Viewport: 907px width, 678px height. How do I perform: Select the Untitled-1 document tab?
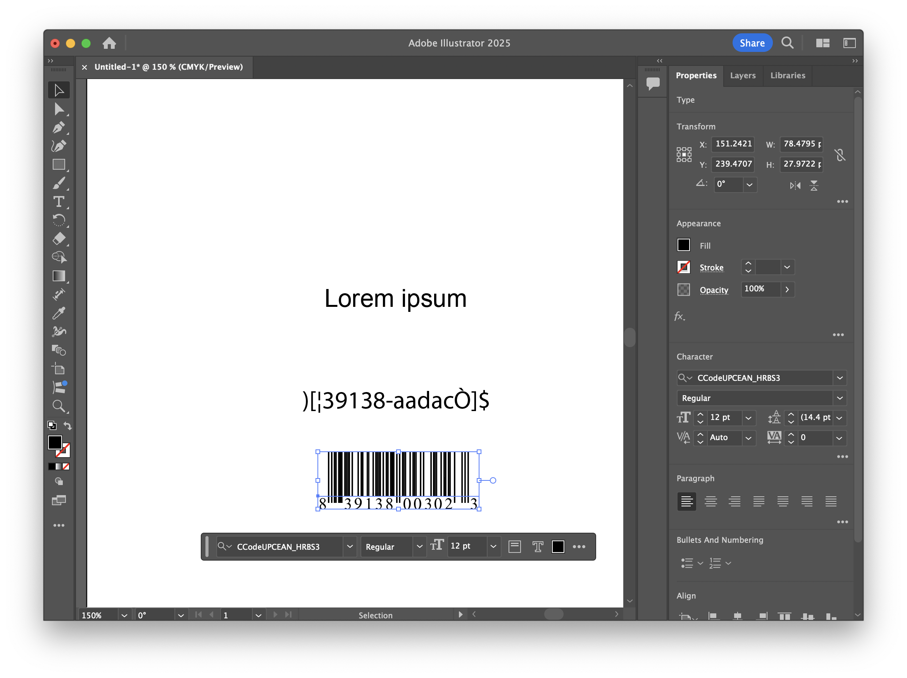click(x=169, y=67)
